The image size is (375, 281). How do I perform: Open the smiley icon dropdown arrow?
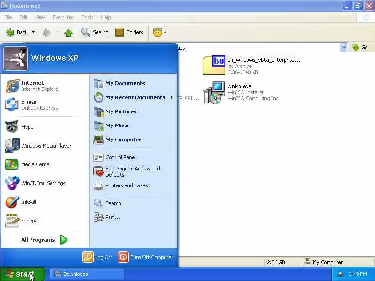165,32
